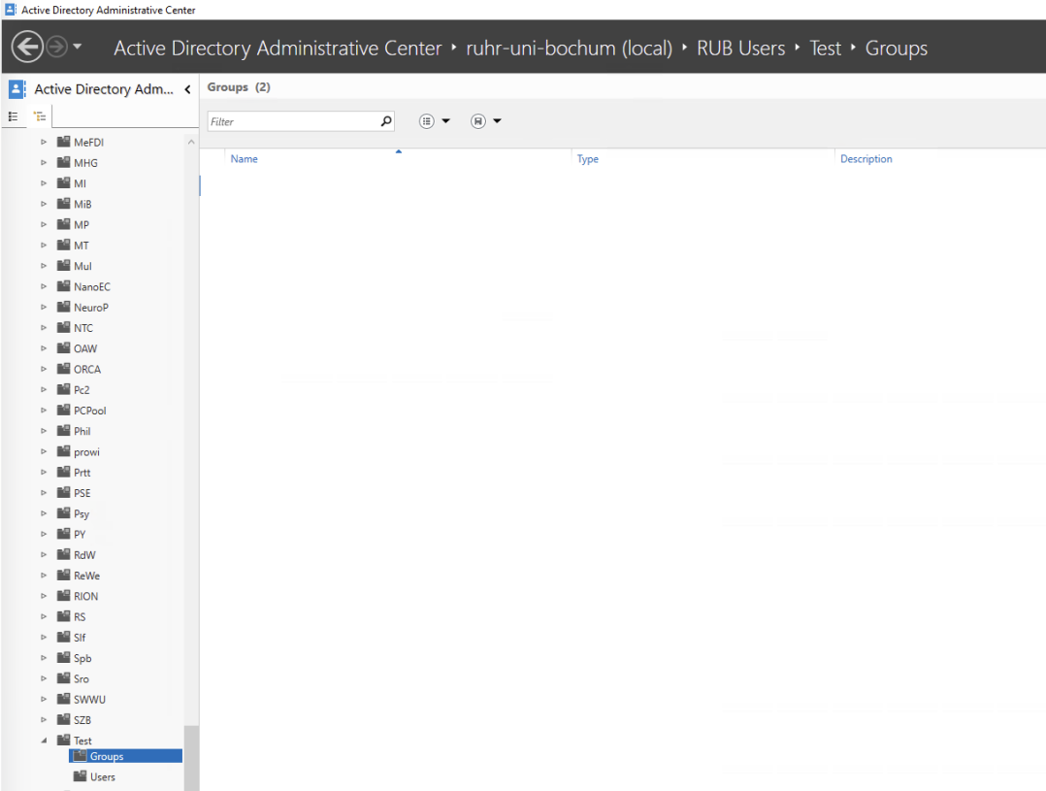This screenshot has height=791, width=1046.
Task: Click 'Groups' in the breadcrumb path
Action: 896,49
